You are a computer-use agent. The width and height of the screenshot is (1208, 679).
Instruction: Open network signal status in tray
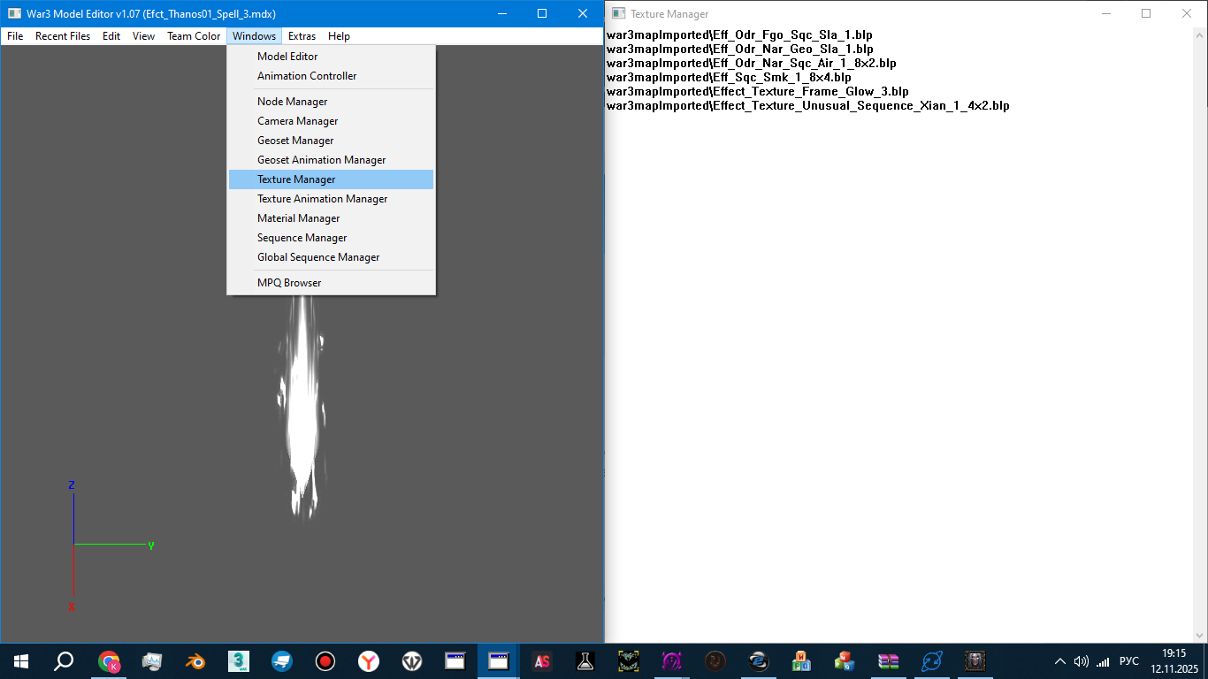1103,661
